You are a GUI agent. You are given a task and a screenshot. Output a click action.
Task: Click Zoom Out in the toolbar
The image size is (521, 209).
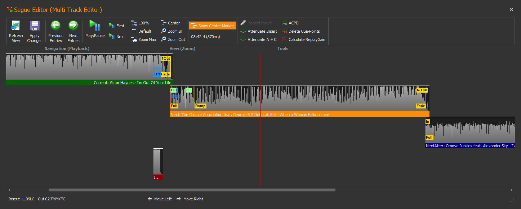tap(173, 40)
